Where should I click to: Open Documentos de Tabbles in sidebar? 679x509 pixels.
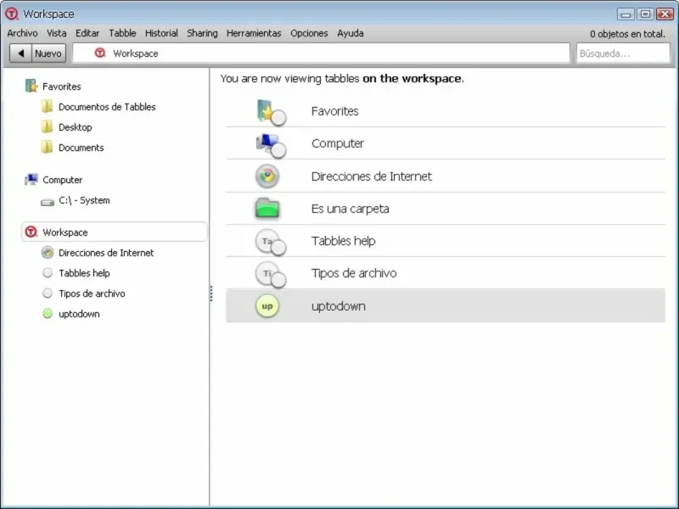pos(107,107)
